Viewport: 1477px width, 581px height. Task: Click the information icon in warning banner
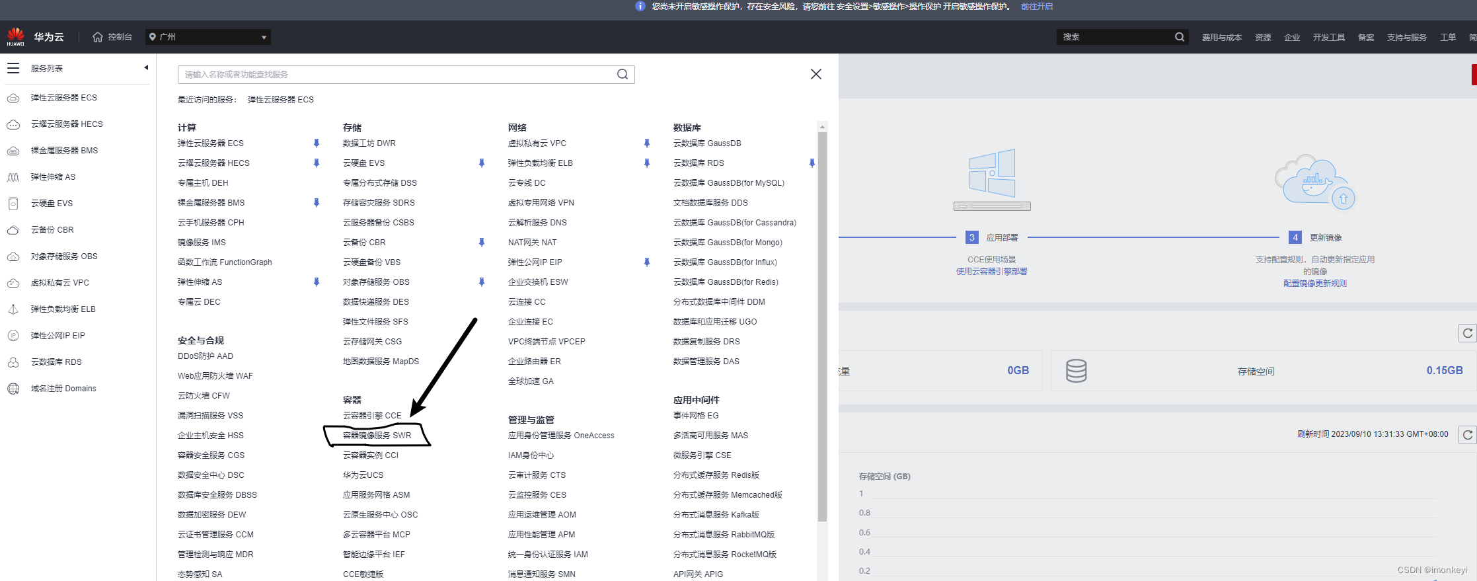coord(640,6)
